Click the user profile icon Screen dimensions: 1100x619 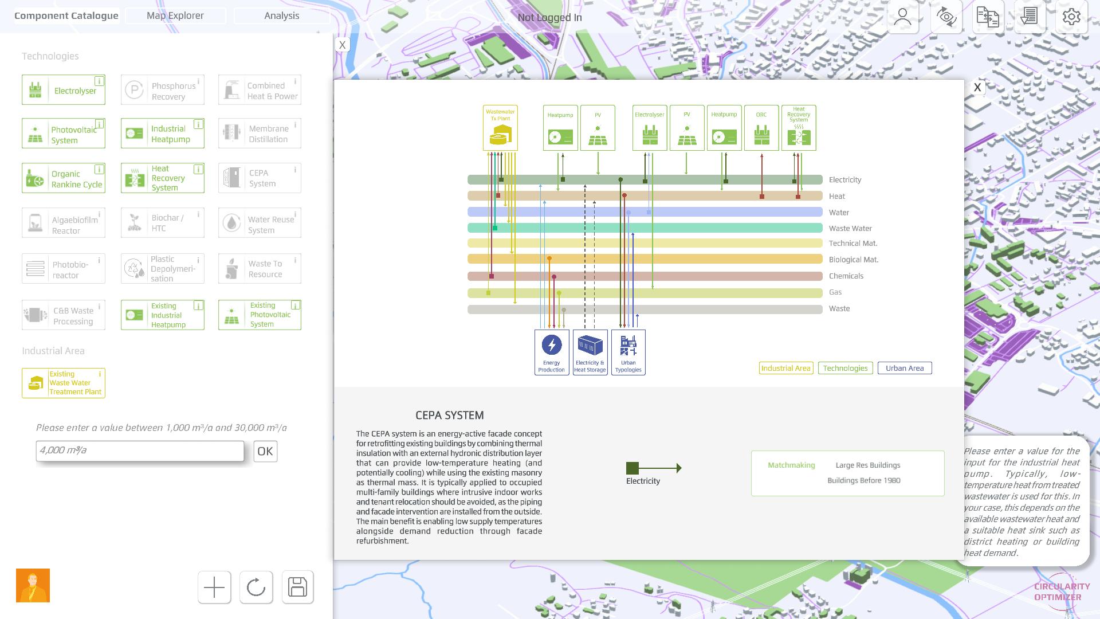pos(902,17)
